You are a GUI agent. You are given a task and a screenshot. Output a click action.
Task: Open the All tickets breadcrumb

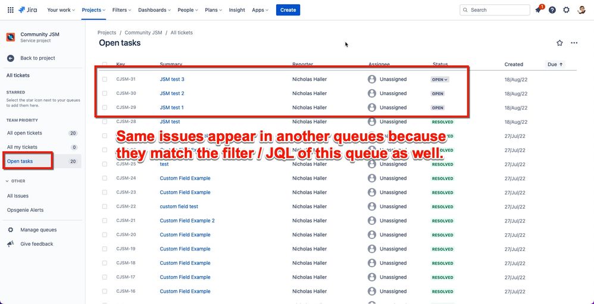click(182, 33)
